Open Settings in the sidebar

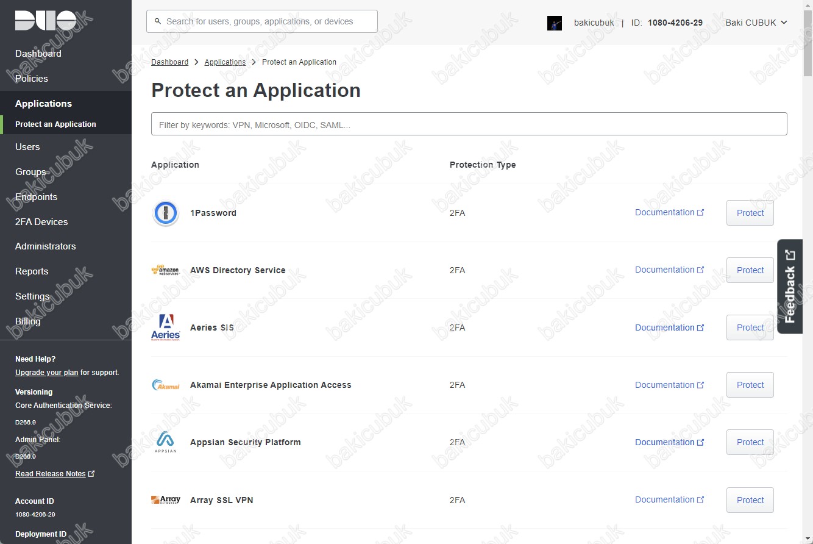coord(32,296)
